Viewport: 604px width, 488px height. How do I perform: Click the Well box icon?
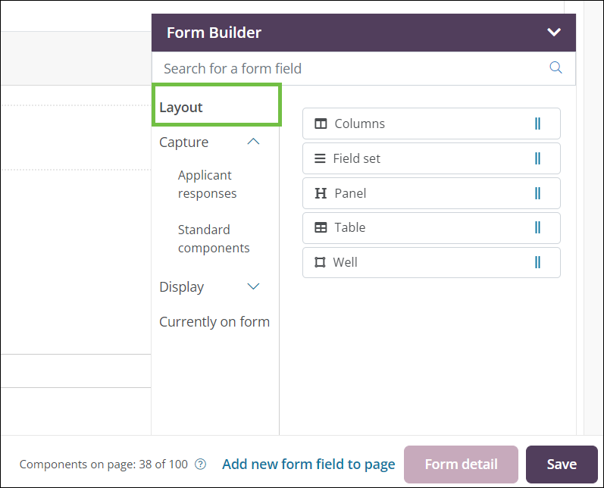coord(320,263)
